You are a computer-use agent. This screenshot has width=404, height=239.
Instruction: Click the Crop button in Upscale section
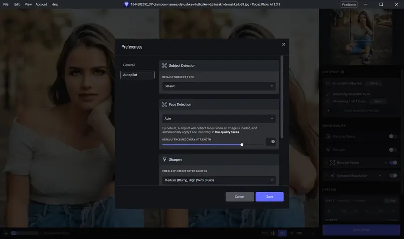pos(390,200)
